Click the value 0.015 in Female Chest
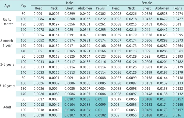Screen dimensions: 184x118 pos(146,89)
